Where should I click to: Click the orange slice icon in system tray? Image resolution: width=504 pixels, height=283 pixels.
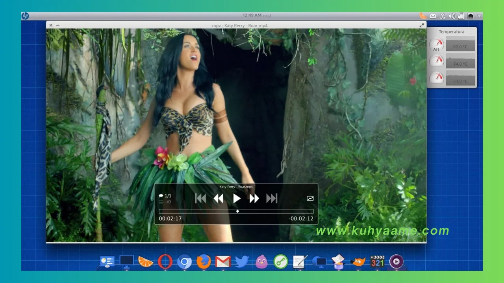[423, 16]
